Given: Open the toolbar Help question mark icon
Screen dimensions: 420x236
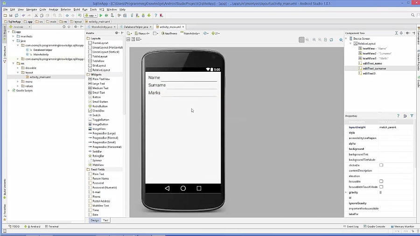Looking at the screenshot, I should coord(156,15).
